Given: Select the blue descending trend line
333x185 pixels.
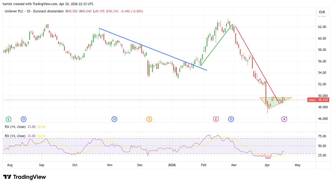Looking at the screenshot, I should (151, 49).
